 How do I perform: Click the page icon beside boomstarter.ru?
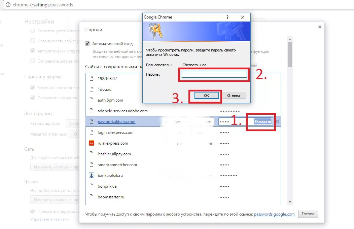[x=92, y=197]
